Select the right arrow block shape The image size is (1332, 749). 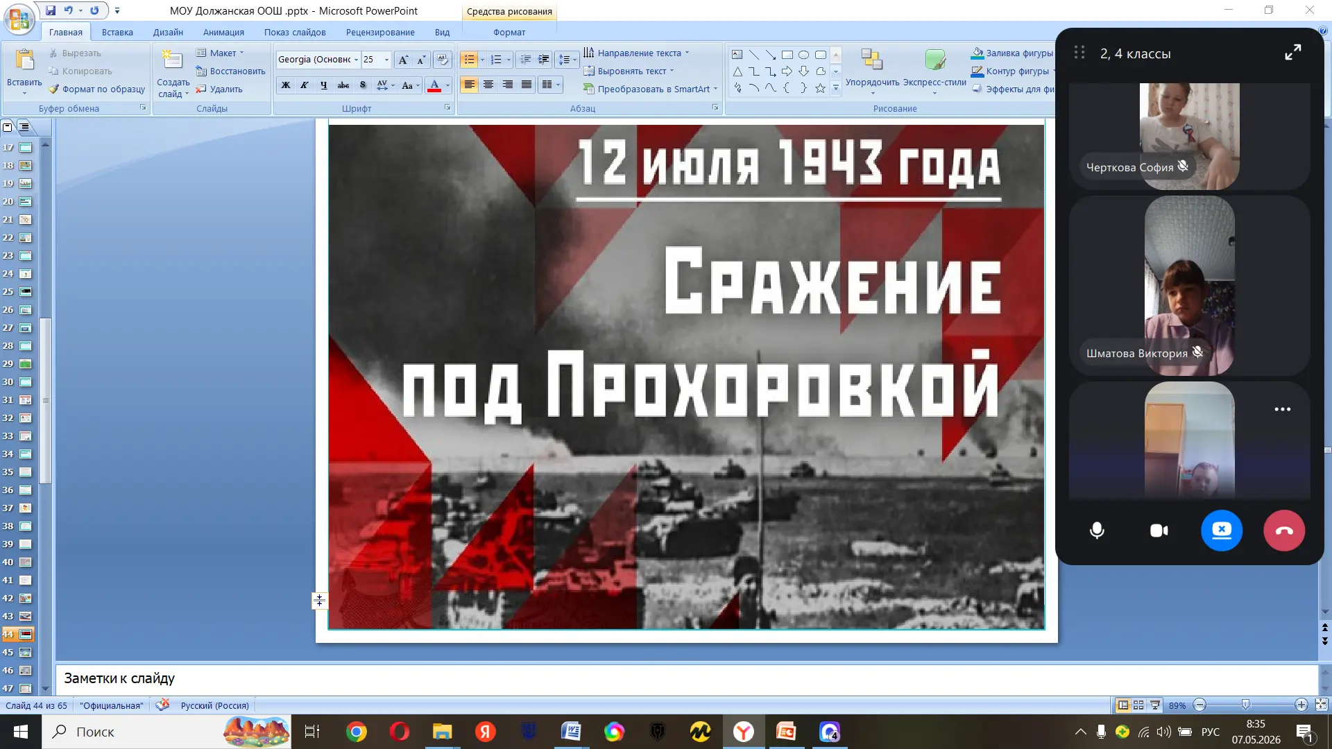787,71
